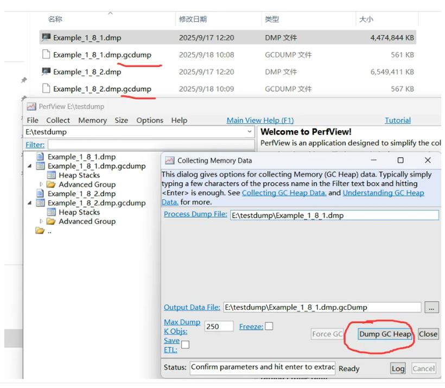The image size is (445, 388).
Task: Open the E:\testdump directory dropdown
Action: [x=250, y=132]
